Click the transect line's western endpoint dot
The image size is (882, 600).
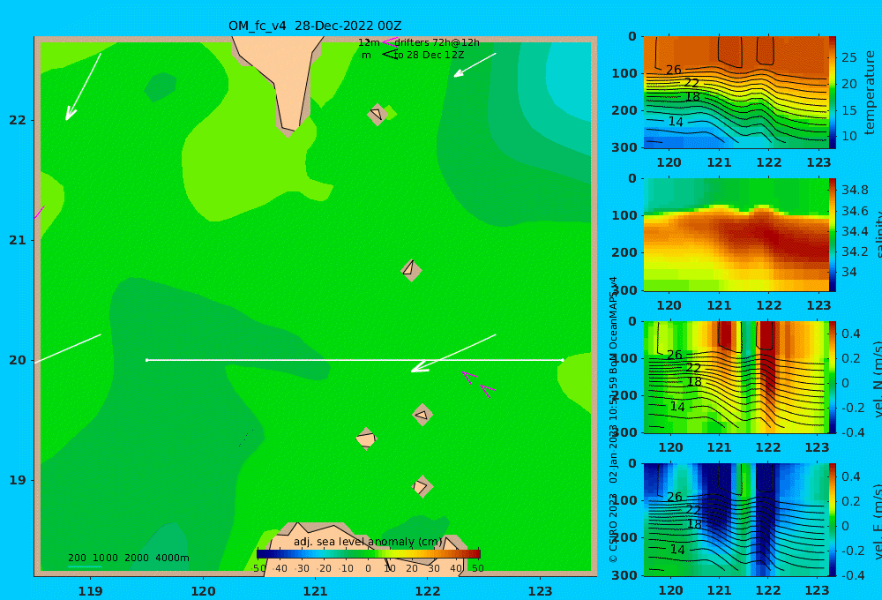pyautogui.click(x=146, y=360)
